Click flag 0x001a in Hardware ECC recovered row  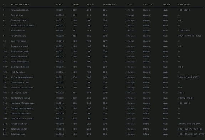click(60, 103)
